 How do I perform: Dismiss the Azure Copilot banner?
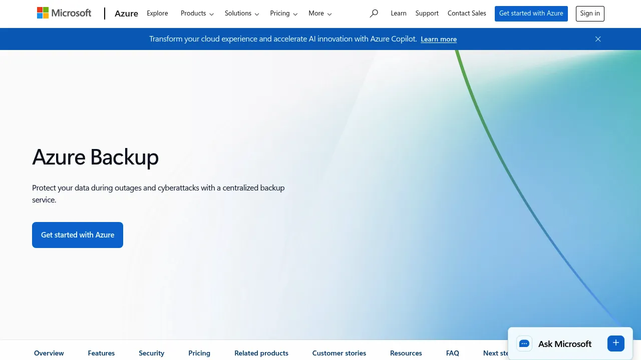pos(598,39)
